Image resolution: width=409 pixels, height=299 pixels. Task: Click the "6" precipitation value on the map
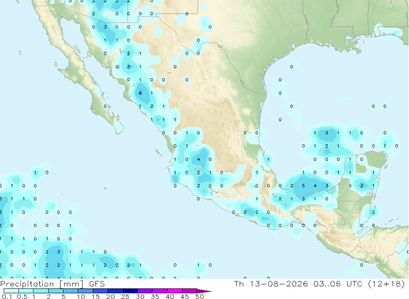pyautogui.click(x=140, y=93)
